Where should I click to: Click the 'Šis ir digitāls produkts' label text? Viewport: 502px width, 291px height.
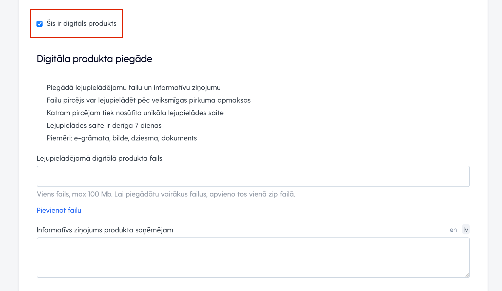(x=82, y=23)
